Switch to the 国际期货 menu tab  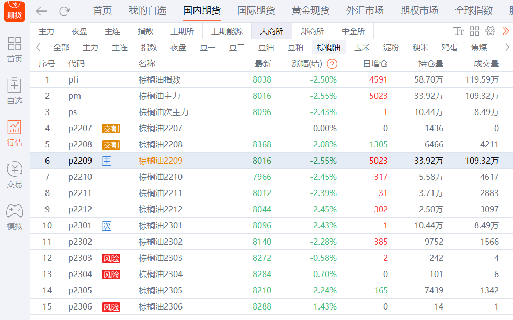tap(256, 10)
